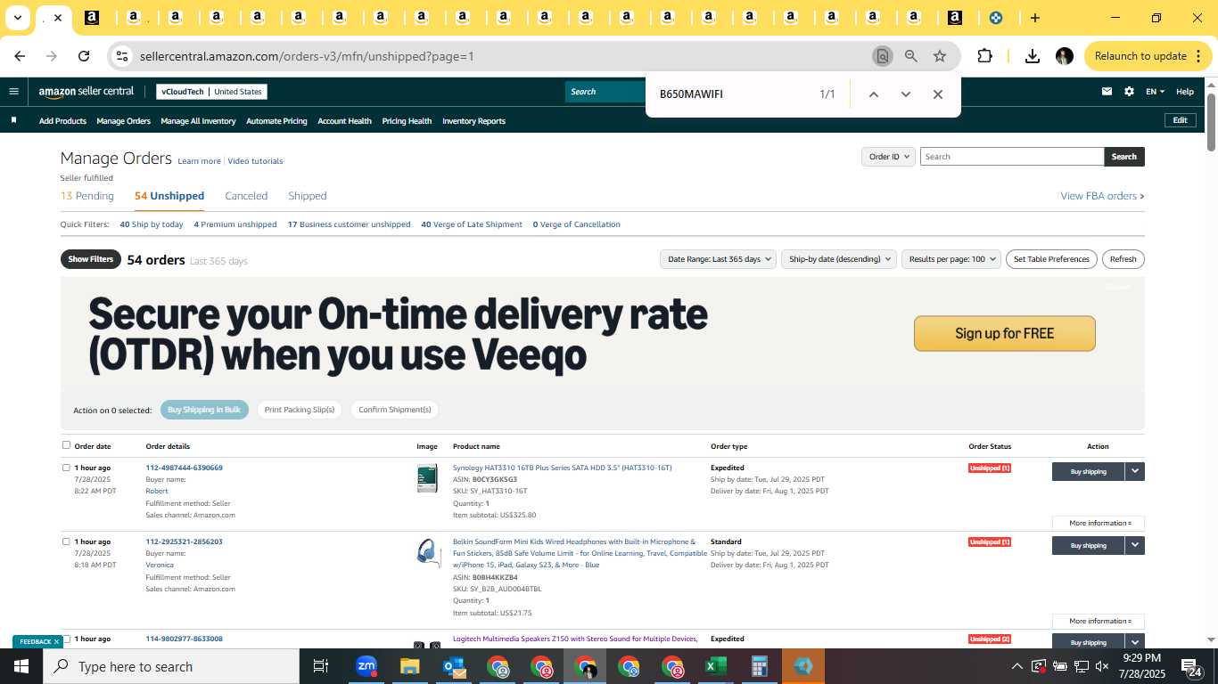Open the Seller Central hamburger menu
Image resolution: width=1218 pixels, height=684 pixels.
coord(13,91)
